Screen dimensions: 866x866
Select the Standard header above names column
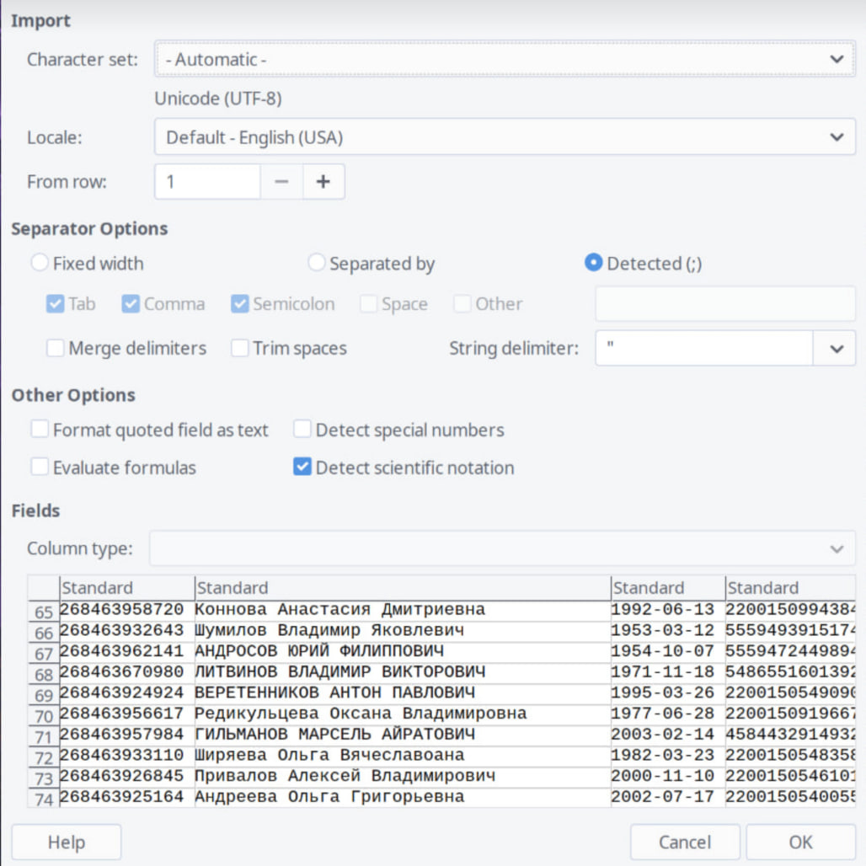[x=403, y=588]
